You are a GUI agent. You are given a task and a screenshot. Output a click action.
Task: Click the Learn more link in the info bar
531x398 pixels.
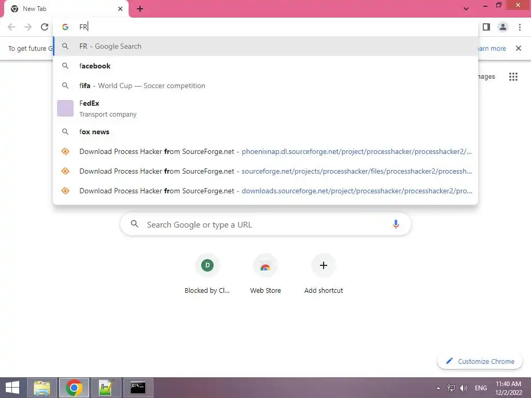[492, 48]
